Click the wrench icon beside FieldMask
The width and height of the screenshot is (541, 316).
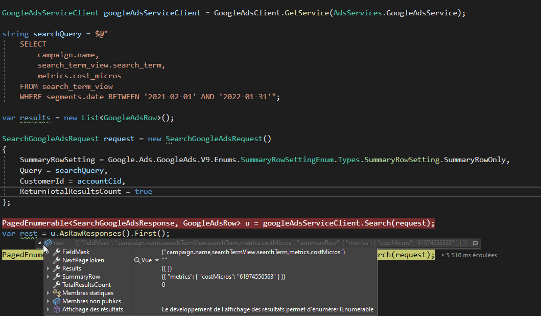tap(57, 252)
